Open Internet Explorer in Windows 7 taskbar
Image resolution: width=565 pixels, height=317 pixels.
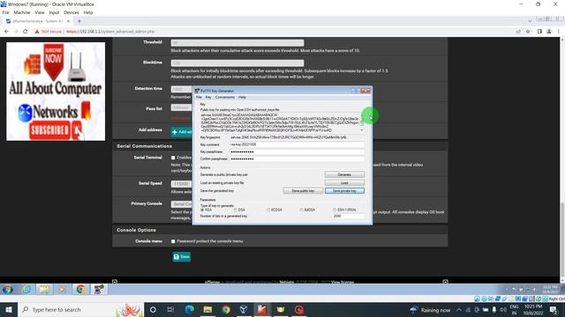[26, 290]
